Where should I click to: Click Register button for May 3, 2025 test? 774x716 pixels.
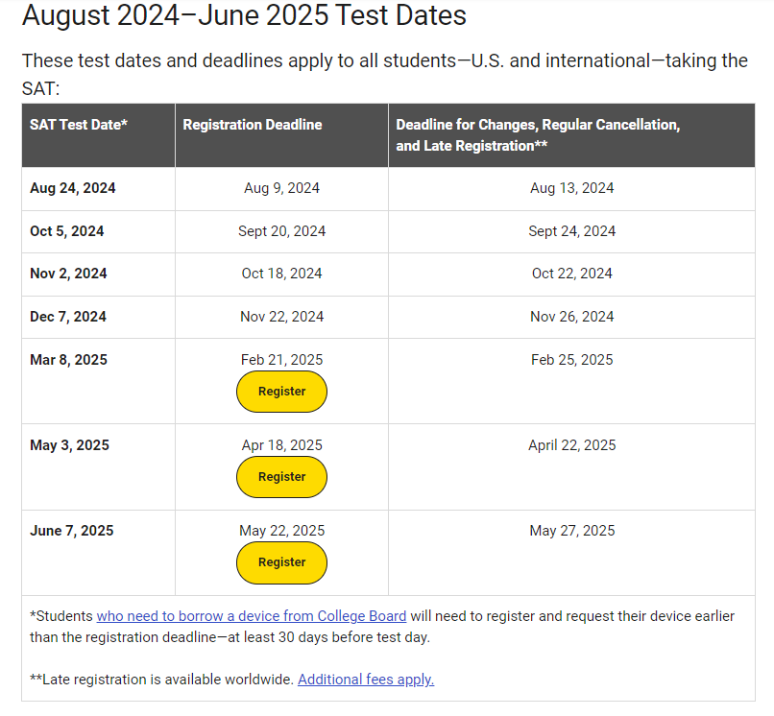tap(281, 477)
